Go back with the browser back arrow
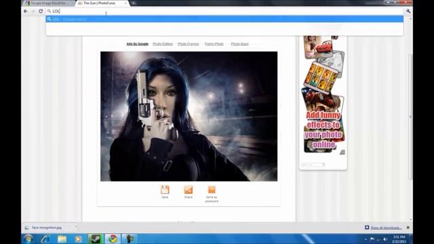The height and width of the screenshot is (244, 434). (26, 11)
